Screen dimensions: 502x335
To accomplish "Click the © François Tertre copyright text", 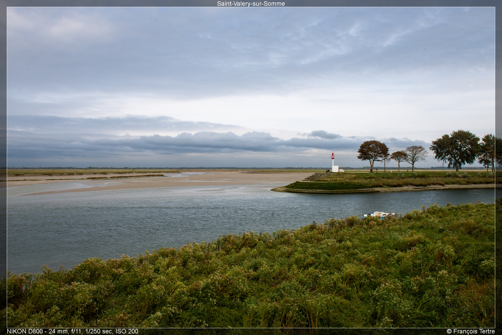I will click(471, 331).
